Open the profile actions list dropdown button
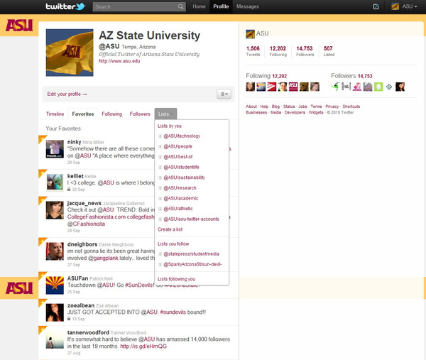The width and height of the screenshot is (426, 360). coord(224,94)
